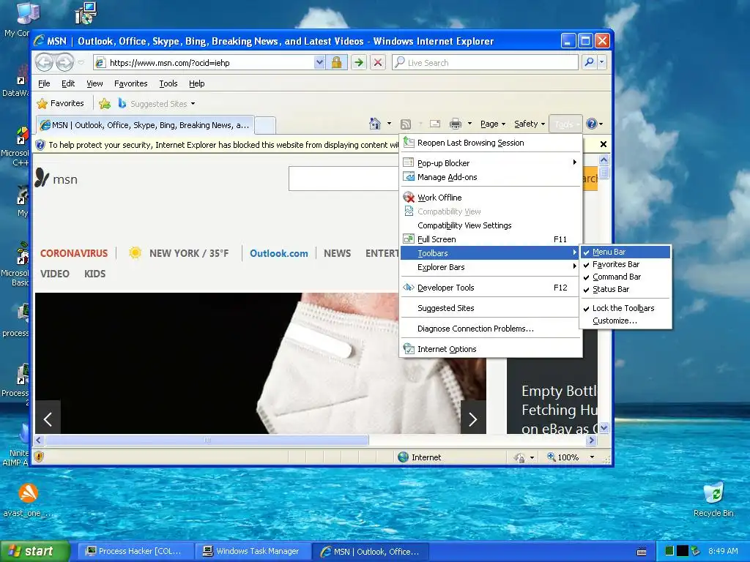The width and height of the screenshot is (750, 562).
Task: Expand the Home button dropdown arrow
Action: click(389, 124)
